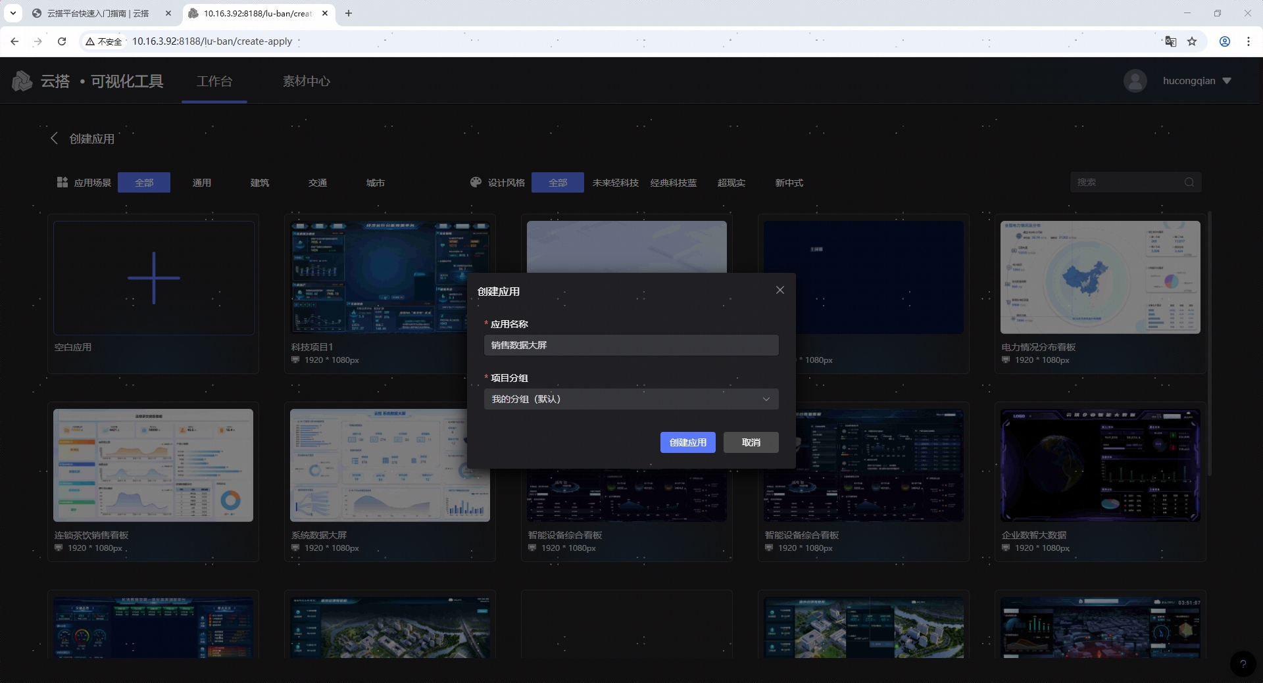The width and height of the screenshot is (1263, 683).
Task: Click the monitor icon under 电力情况分布看板
Action: click(1006, 360)
